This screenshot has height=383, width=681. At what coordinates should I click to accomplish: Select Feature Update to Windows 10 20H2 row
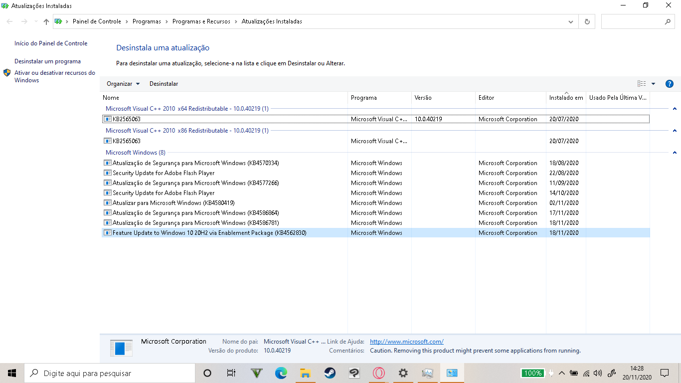tap(375, 233)
